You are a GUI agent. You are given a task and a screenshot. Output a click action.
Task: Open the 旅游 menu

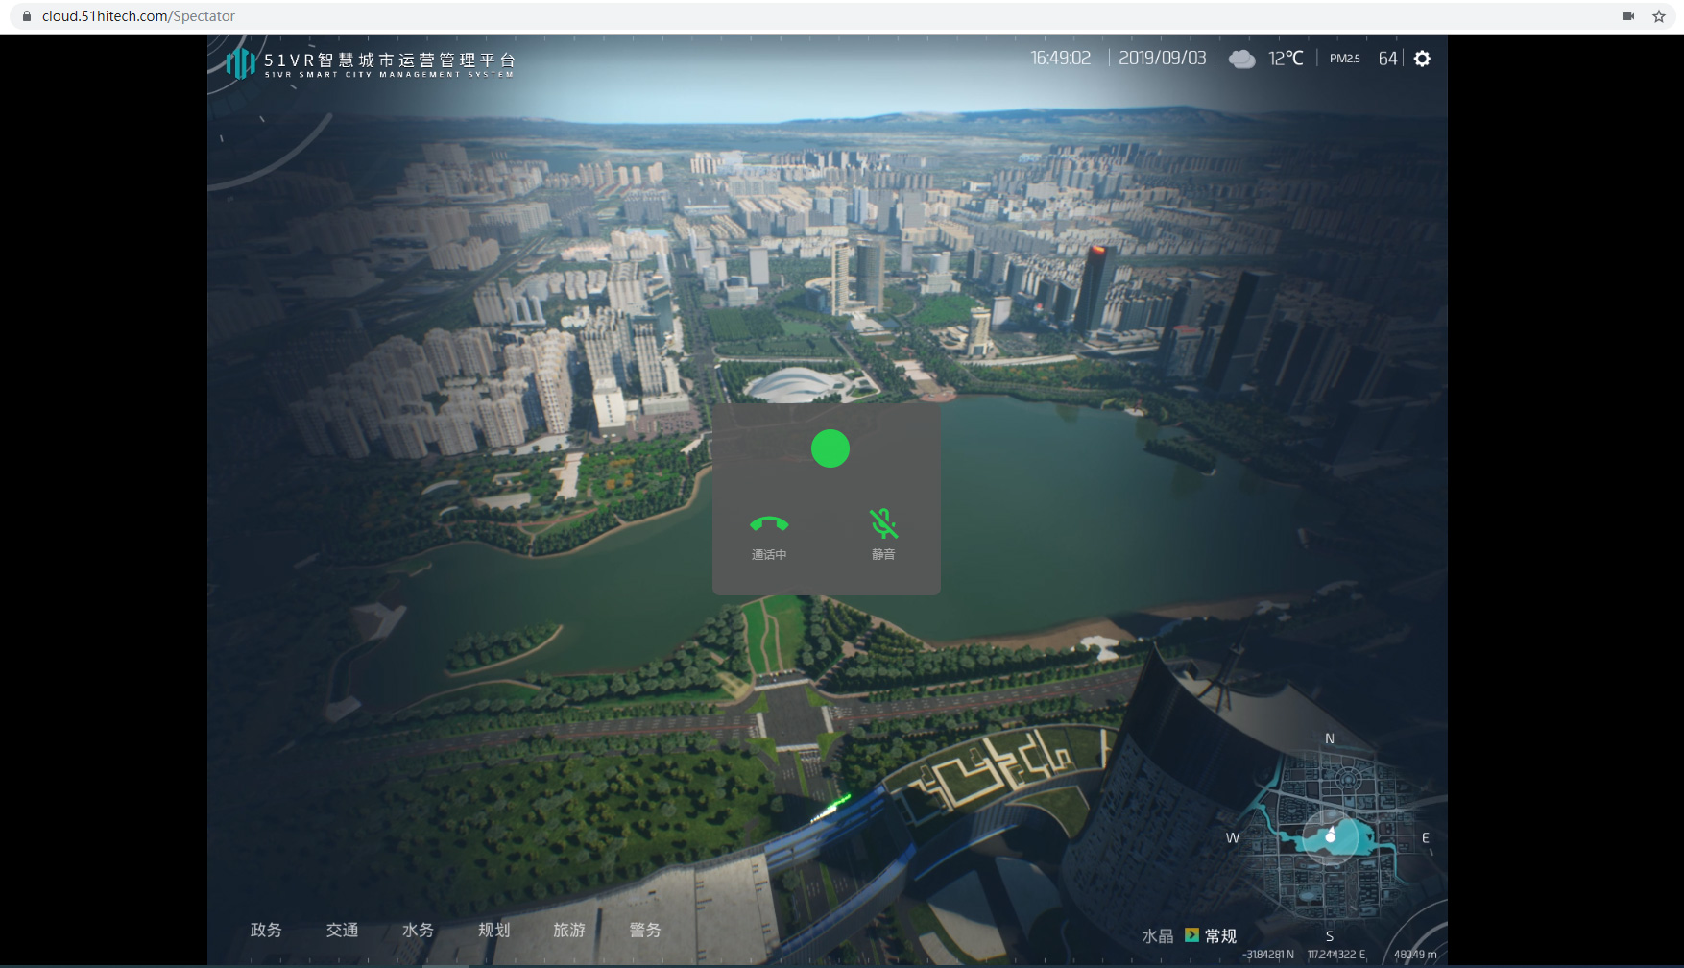click(569, 930)
